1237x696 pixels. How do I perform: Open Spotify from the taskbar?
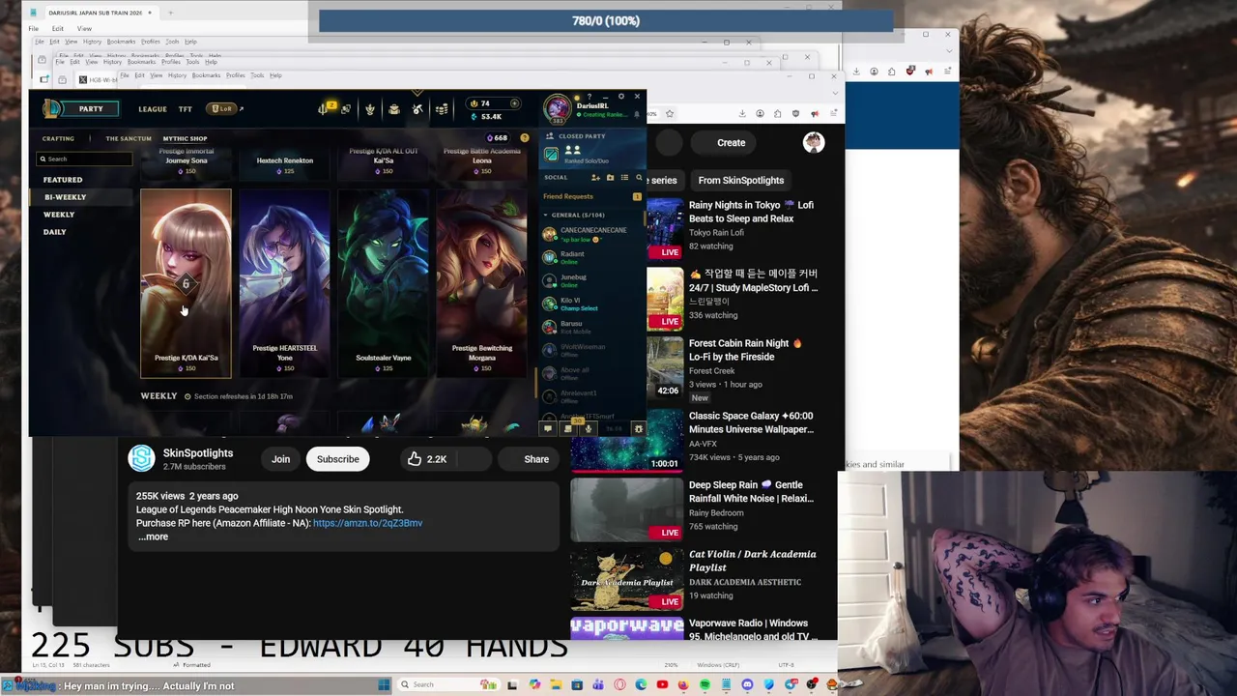705,684
